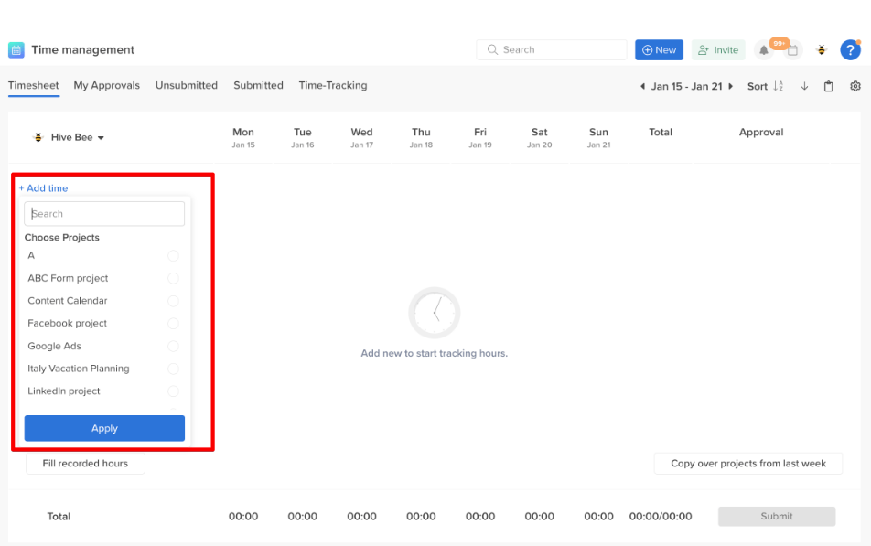Go to previous week arrow

point(642,86)
